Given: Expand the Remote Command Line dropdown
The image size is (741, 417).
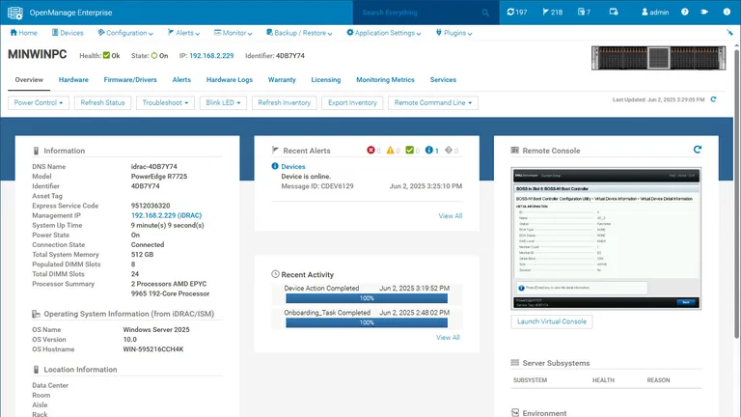Looking at the screenshot, I should 433,102.
